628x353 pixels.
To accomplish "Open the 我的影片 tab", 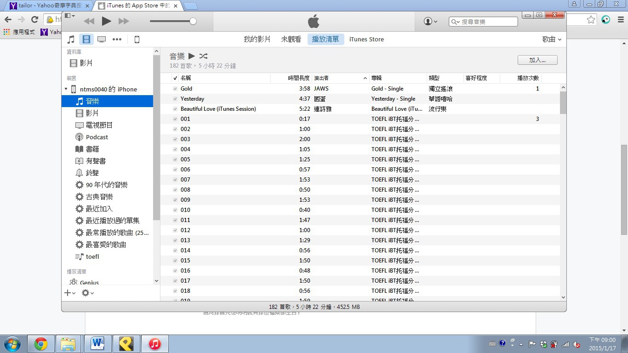I will 257,39.
